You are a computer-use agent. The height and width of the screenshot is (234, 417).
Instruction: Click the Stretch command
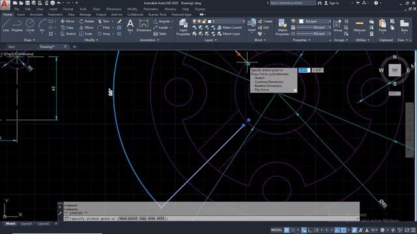click(x=68, y=34)
